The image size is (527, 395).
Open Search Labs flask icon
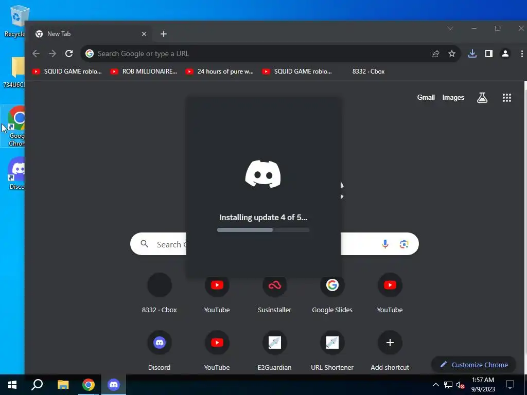coord(482,98)
